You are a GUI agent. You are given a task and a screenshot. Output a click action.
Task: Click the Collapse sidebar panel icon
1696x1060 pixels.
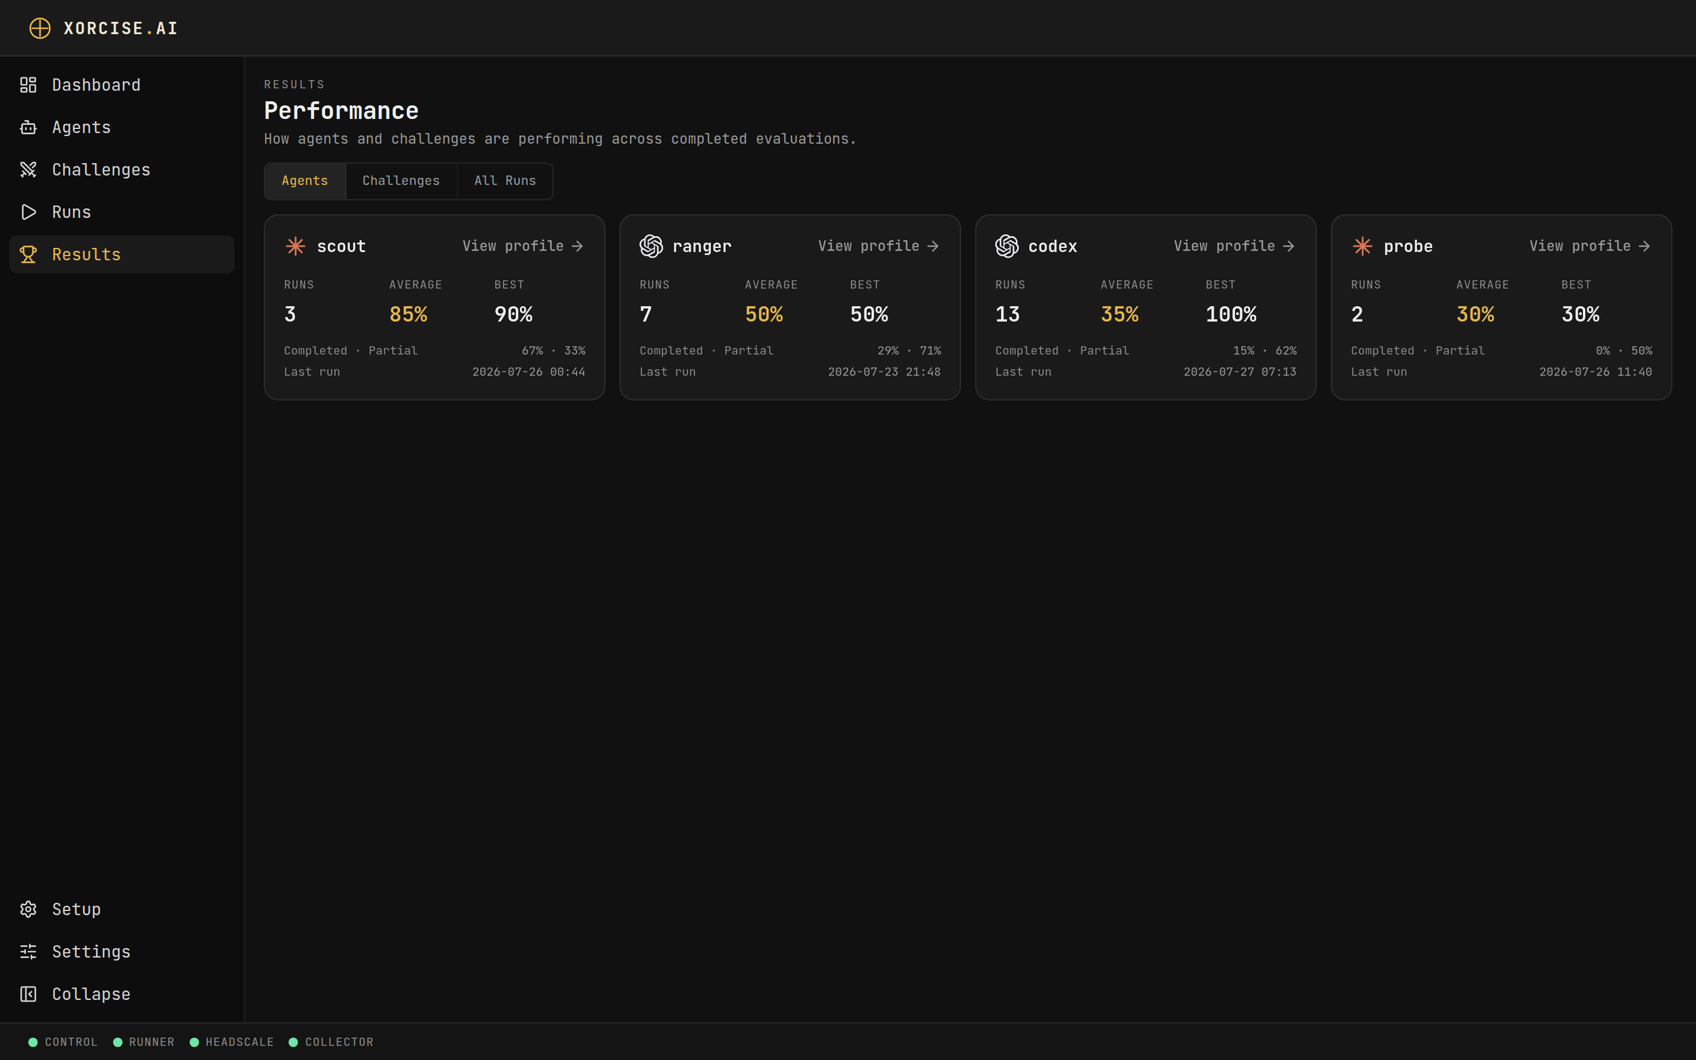coord(28,994)
